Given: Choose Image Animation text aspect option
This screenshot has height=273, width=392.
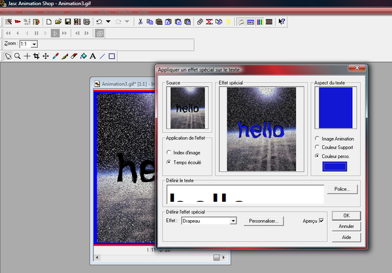Looking at the screenshot, I should [317, 138].
